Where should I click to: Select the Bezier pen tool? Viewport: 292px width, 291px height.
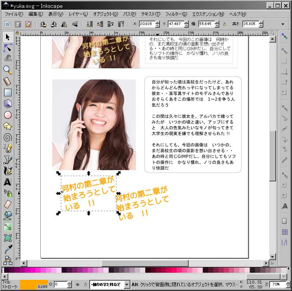click(7, 160)
